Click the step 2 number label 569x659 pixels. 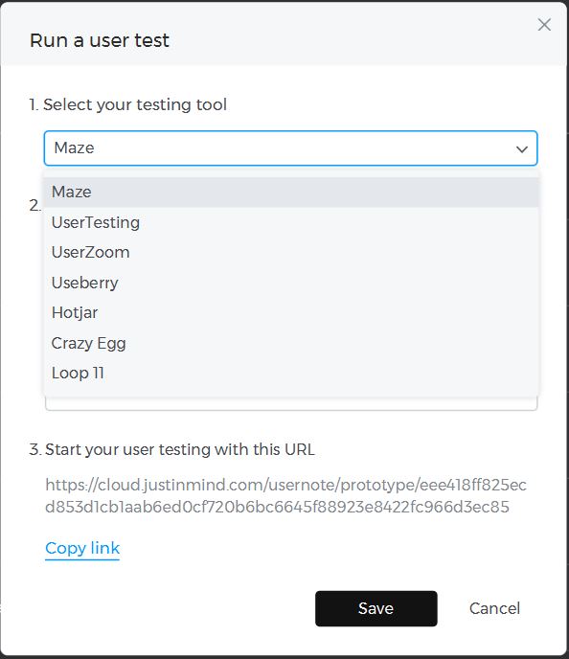point(35,206)
